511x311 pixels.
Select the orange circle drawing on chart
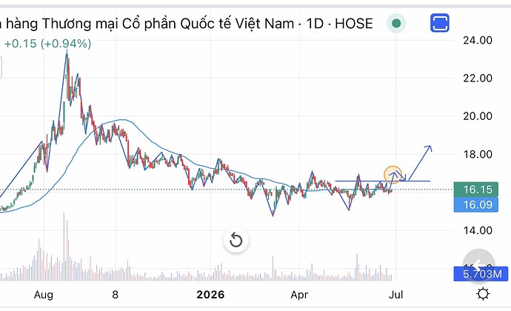click(x=393, y=175)
